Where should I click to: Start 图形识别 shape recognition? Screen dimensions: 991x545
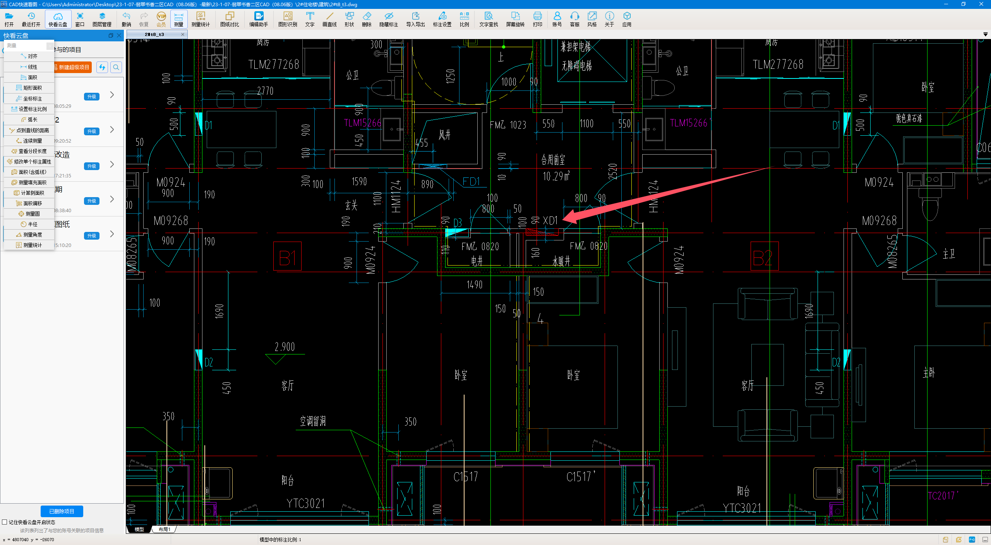(288, 19)
